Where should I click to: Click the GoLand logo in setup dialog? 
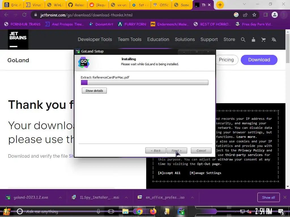[84, 62]
